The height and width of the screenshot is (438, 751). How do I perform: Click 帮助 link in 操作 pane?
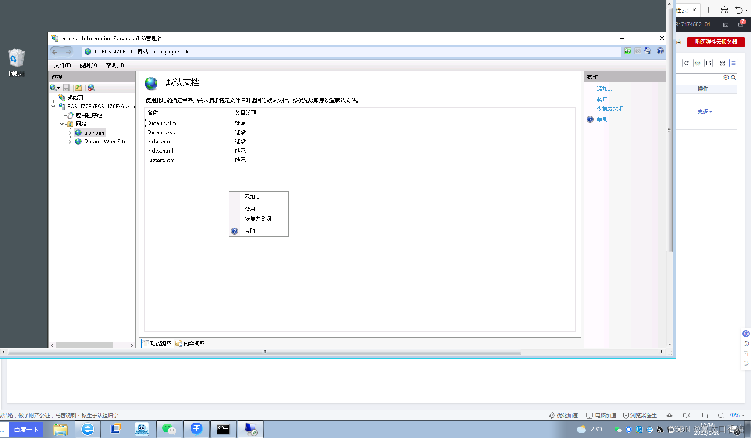602,120
